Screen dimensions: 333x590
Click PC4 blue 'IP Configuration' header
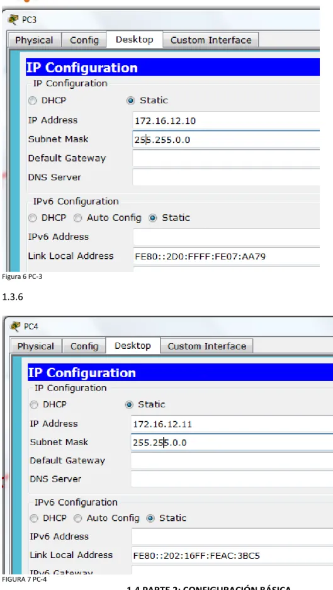[180, 373]
